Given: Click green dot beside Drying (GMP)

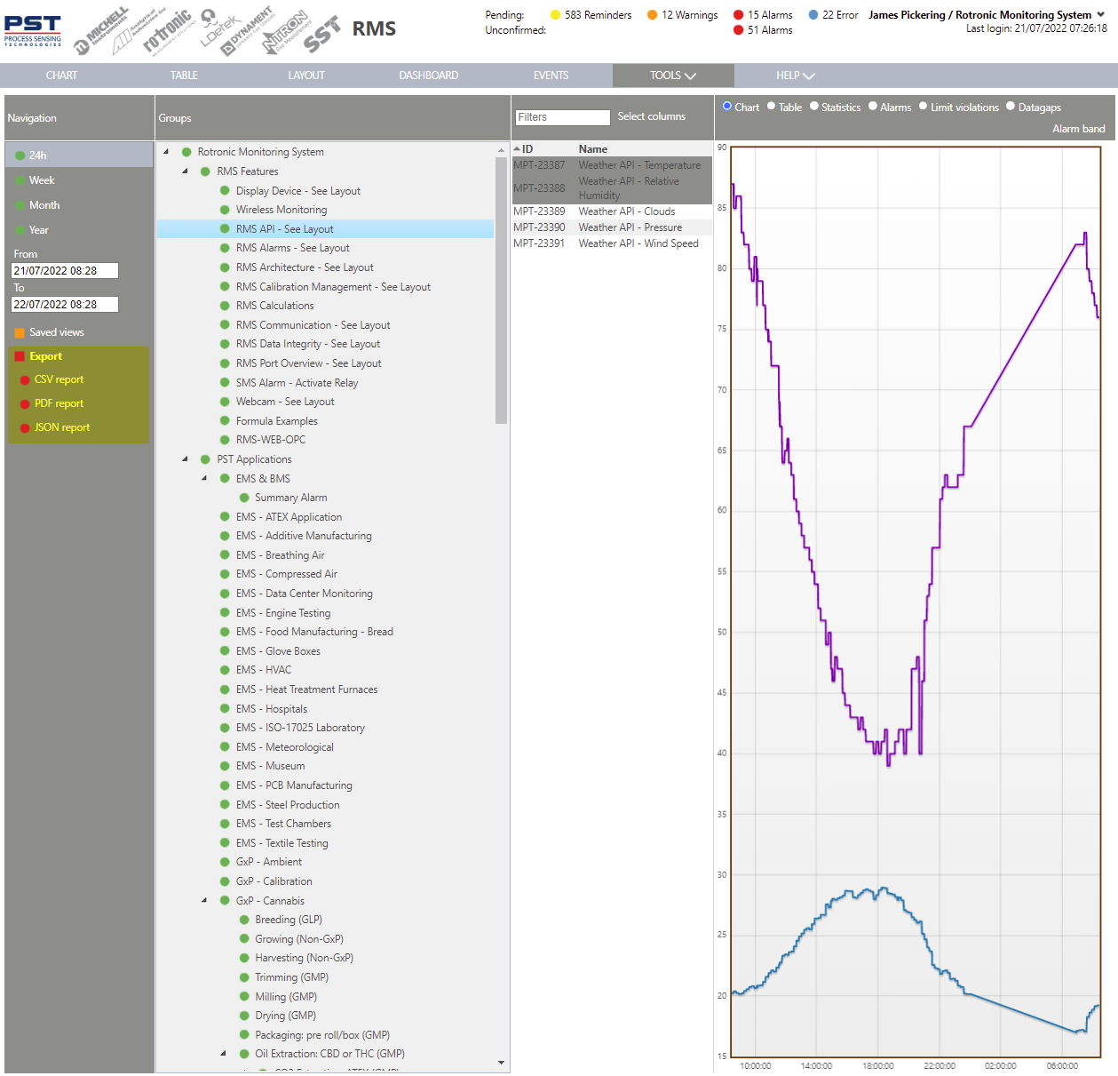Looking at the screenshot, I should 244,1016.
